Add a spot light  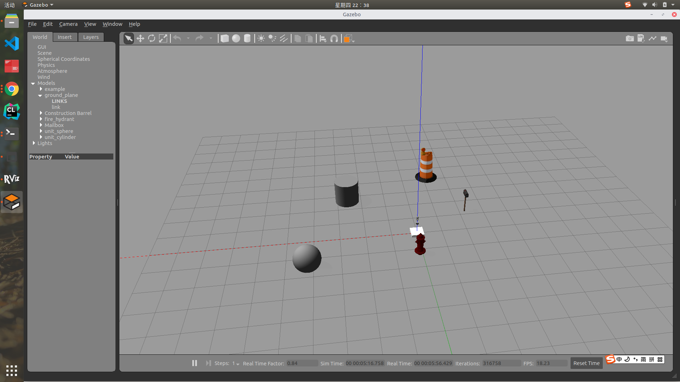tap(272, 39)
